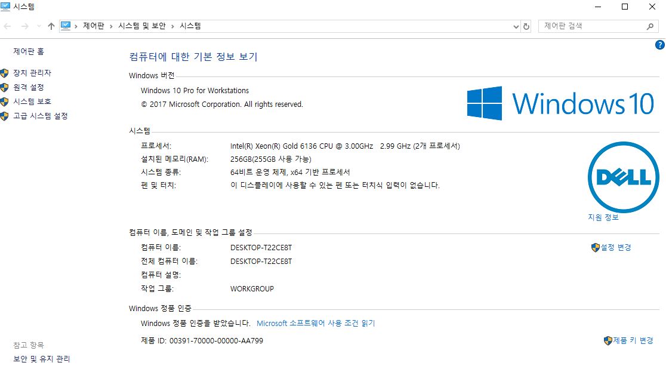Maximize the 시스템 window
Viewport: 666px width, 375px height.
[625, 7]
